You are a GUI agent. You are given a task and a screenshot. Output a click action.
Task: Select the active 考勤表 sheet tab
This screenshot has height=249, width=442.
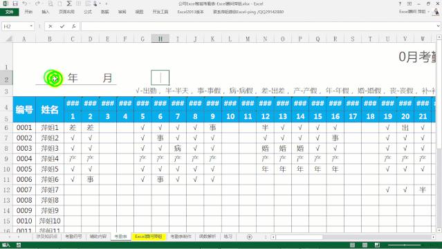120,237
